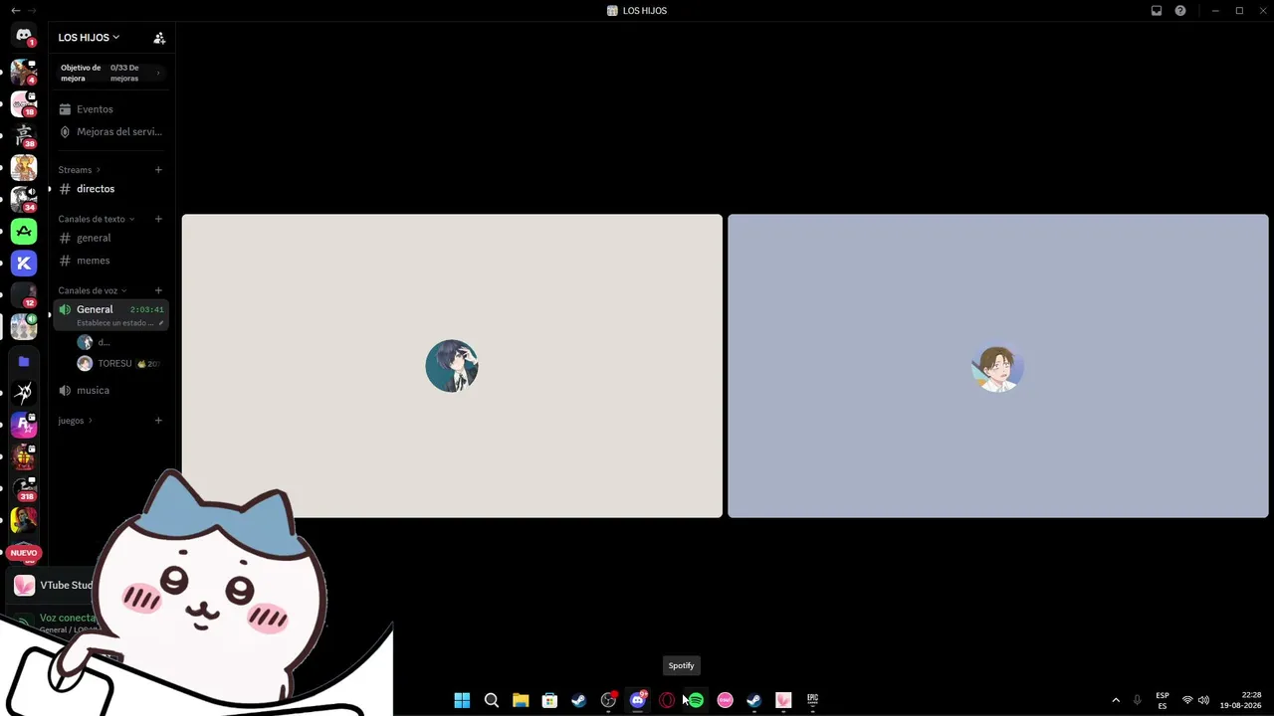
Task: Open Eventos in server sidebar
Action: point(111,109)
